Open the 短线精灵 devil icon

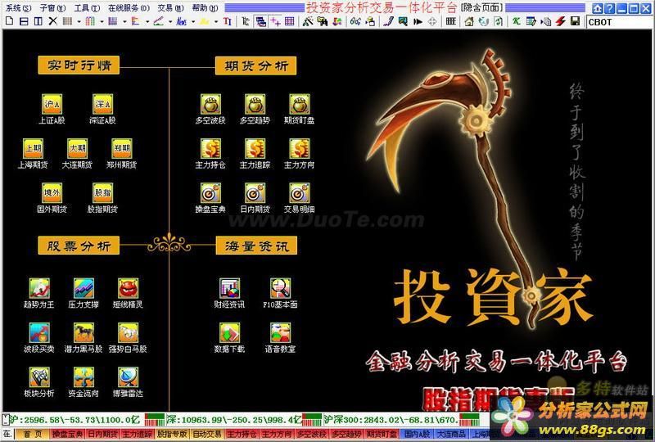128,288
